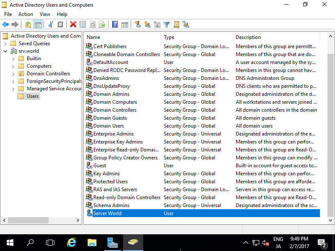Open taskbar Search
The height and width of the screenshot is (251, 335).
coord(30,243)
